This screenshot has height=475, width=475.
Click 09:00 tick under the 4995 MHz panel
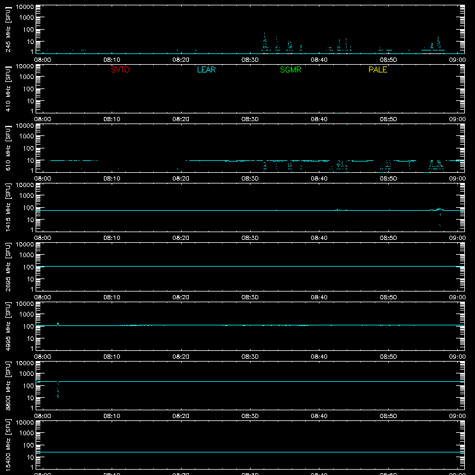[x=457, y=357]
